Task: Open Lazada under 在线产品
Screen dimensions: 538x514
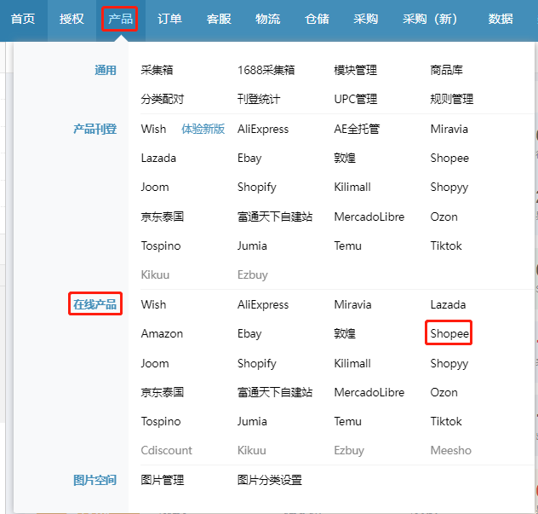Action: click(x=448, y=305)
